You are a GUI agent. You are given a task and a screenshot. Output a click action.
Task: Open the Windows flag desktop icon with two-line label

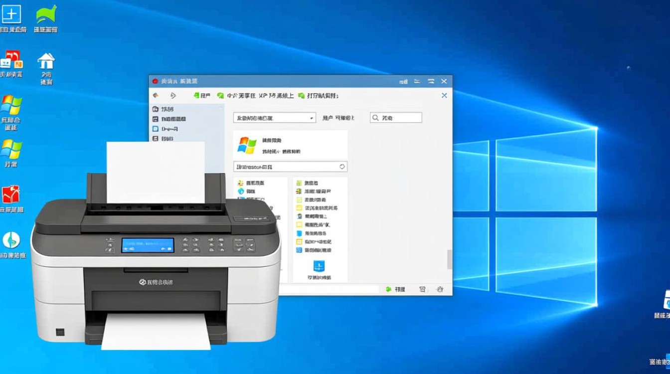coord(11,105)
